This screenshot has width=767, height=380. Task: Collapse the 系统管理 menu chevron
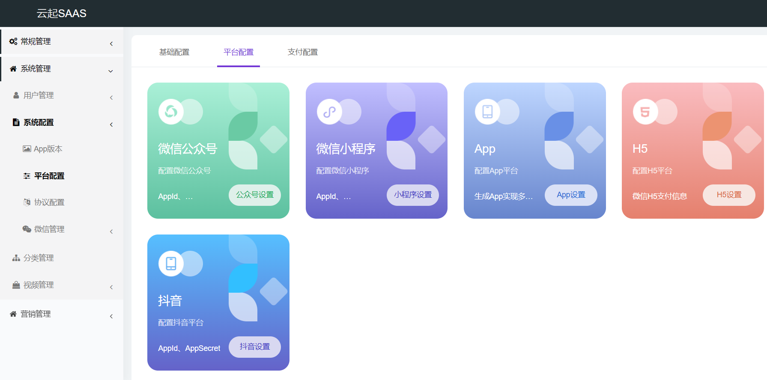(111, 71)
